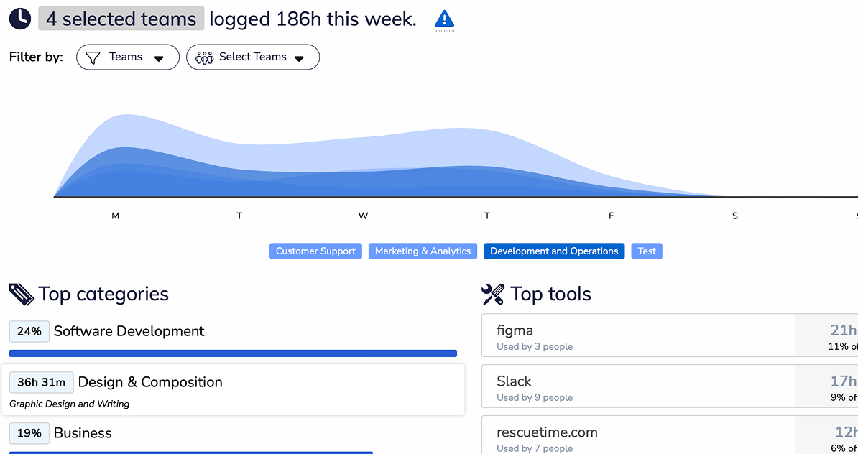Click the Software Development progress bar
The image size is (858, 454).
click(x=233, y=353)
